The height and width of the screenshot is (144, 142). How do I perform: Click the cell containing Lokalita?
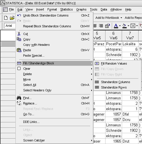point(130,44)
